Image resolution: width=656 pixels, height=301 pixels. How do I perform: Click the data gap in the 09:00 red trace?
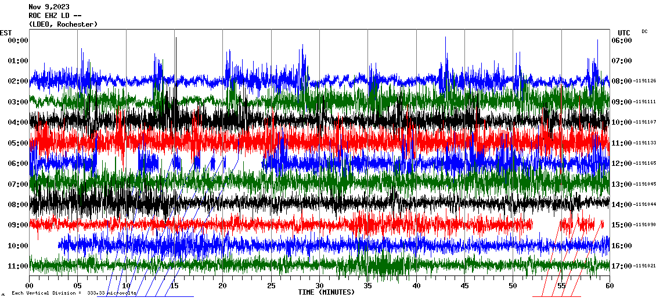[x=546, y=224]
